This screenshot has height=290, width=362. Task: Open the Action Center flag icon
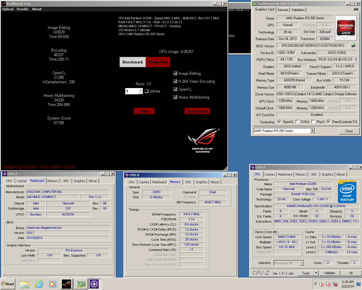(328, 284)
